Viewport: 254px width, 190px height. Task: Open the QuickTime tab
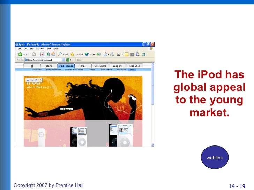click(x=100, y=66)
